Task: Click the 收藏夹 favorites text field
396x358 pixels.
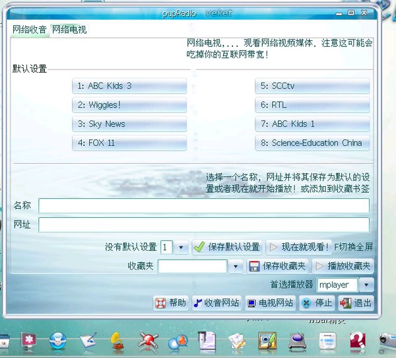Action: click(x=192, y=266)
